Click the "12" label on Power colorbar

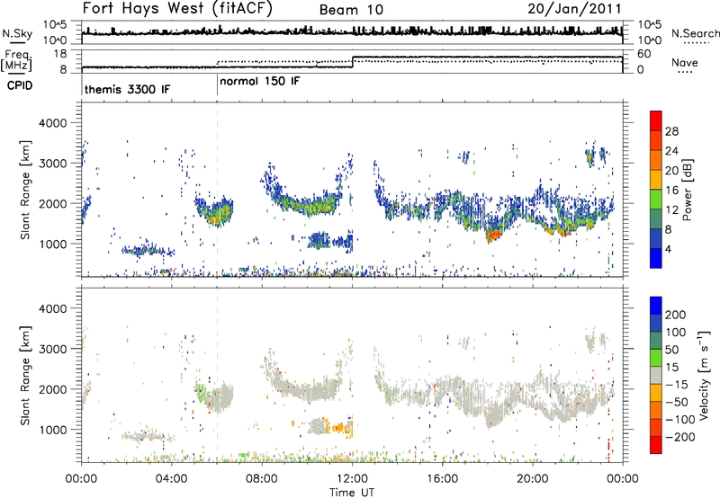coord(671,210)
